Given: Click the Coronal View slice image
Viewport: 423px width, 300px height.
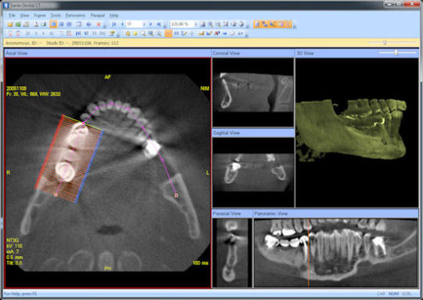Looking at the screenshot, I should pyautogui.click(x=253, y=92).
